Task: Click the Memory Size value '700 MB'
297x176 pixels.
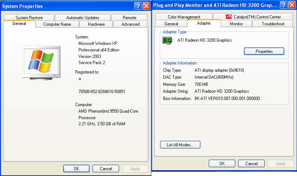Action: [201, 84]
